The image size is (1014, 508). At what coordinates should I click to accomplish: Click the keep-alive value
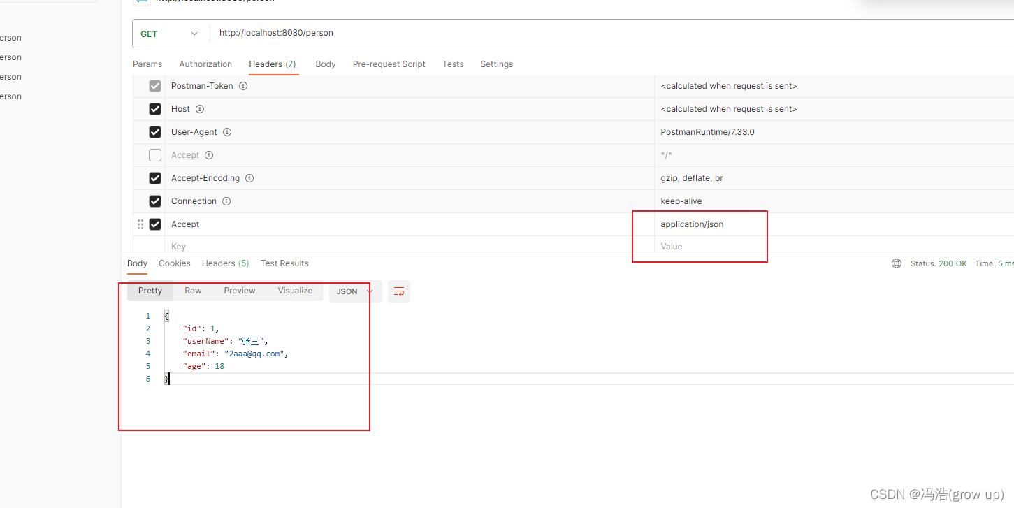coord(681,201)
